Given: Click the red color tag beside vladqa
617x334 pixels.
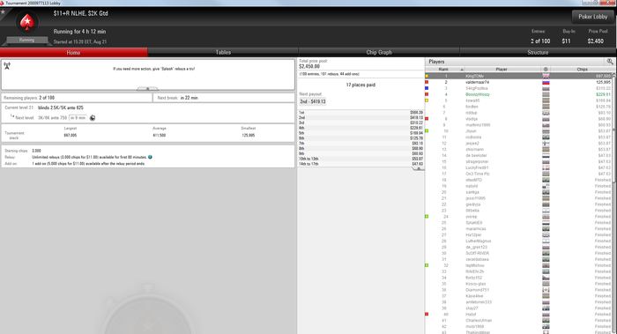Looking at the screenshot, I should click(427, 118).
